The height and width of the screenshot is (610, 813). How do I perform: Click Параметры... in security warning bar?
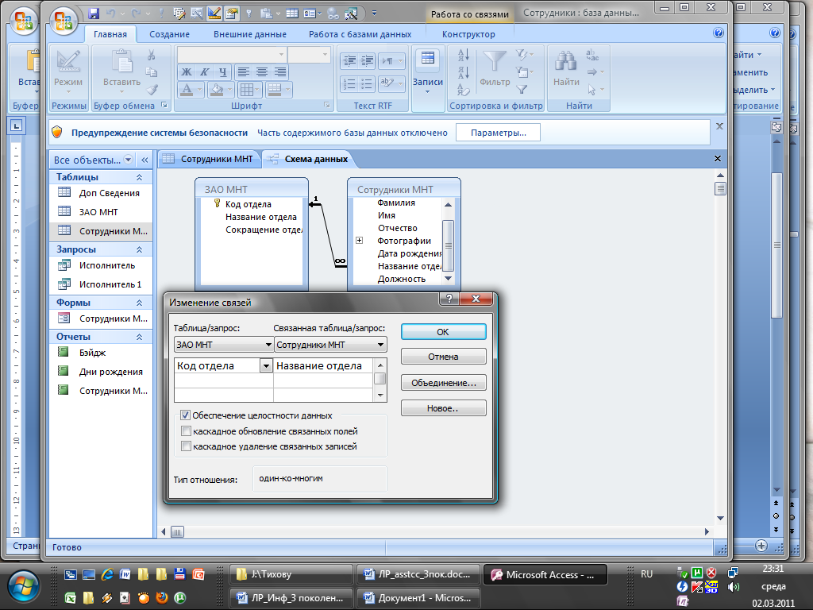click(x=499, y=133)
